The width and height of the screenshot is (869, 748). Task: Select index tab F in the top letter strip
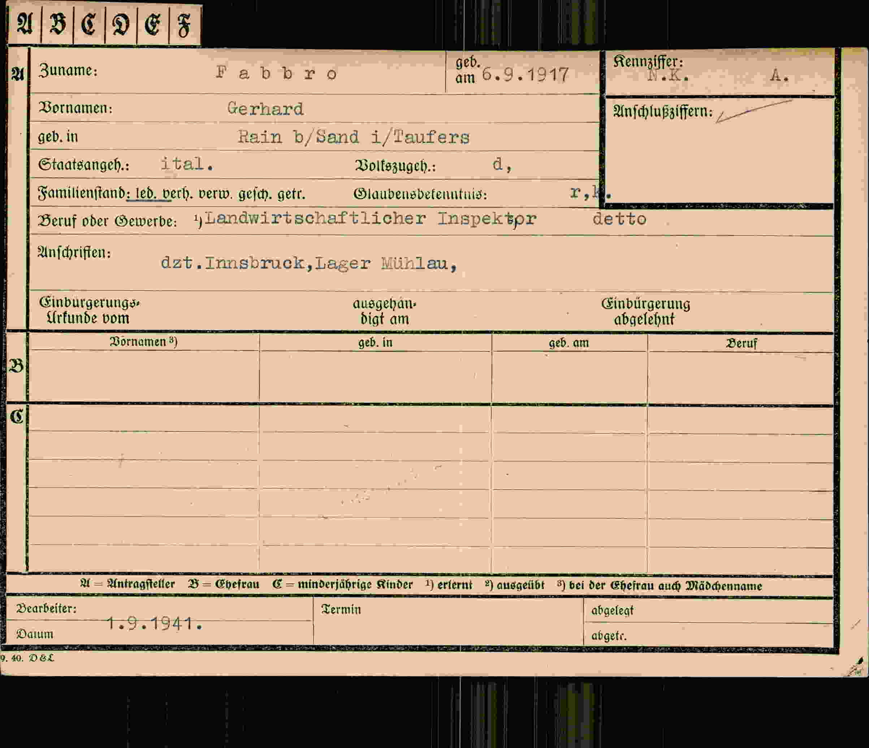click(185, 25)
